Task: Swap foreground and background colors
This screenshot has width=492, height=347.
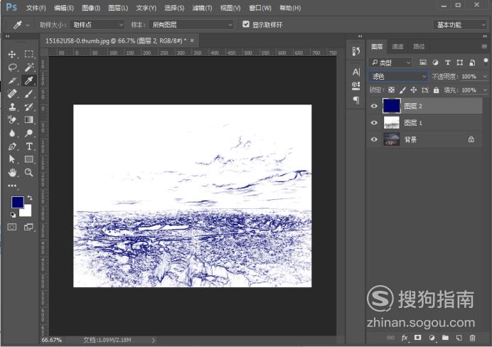Action: (x=30, y=198)
